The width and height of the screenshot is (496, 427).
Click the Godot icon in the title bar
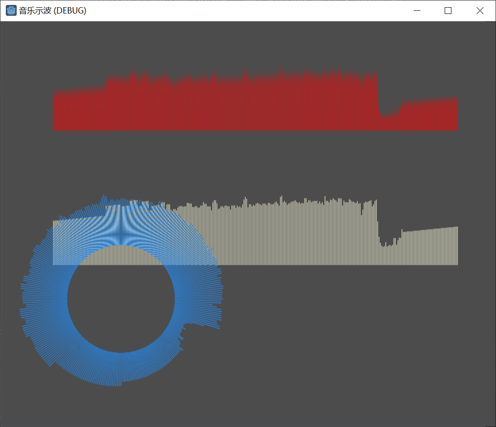tap(11, 10)
